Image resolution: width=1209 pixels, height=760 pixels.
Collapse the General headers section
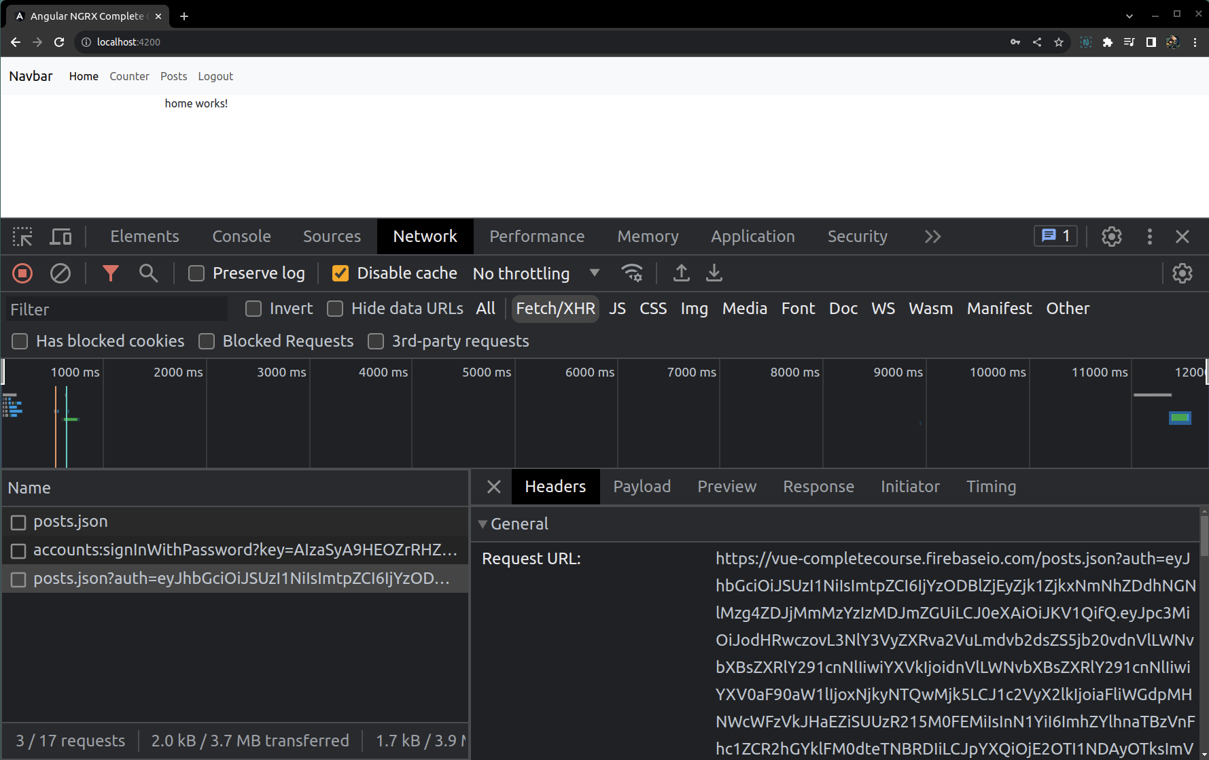click(483, 523)
